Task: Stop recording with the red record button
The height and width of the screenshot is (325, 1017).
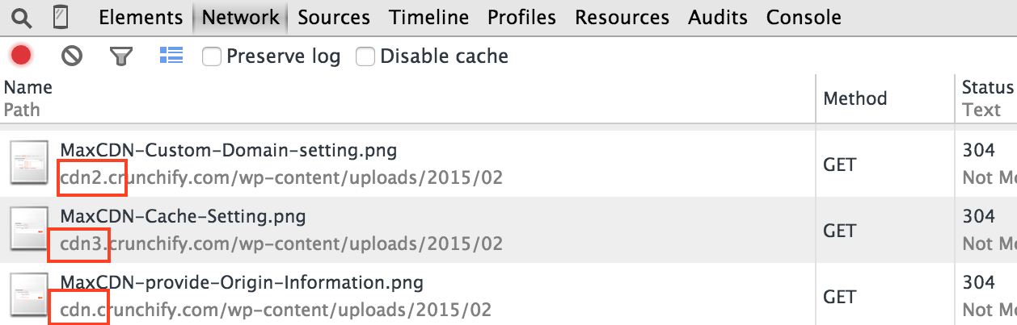Action: pyautogui.click(x=21, y=56)
